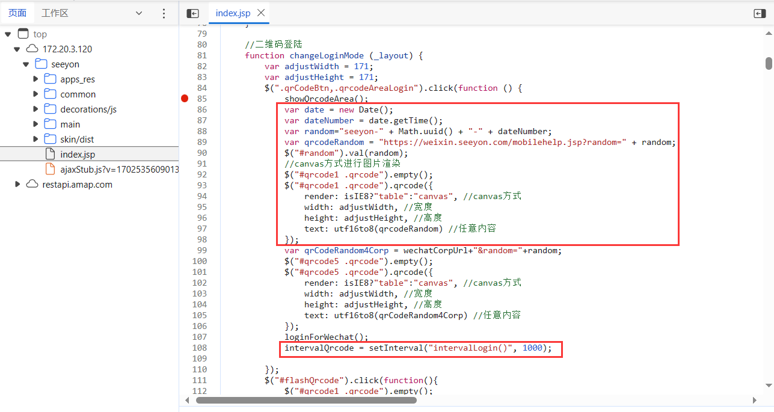Collapse the top frame tree node
The image size is (774, 412).
(8, 34)
